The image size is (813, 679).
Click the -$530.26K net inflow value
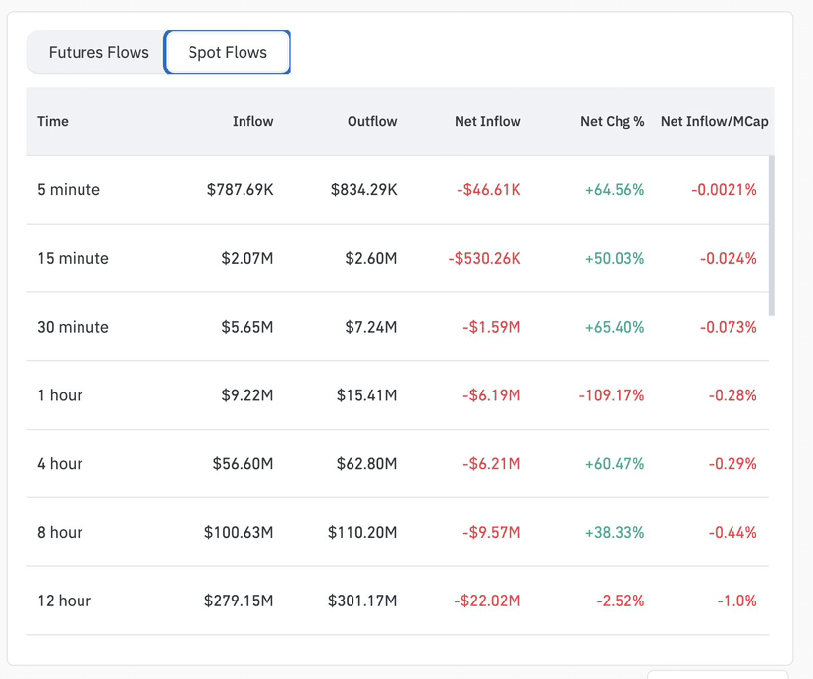pos(484,259)
